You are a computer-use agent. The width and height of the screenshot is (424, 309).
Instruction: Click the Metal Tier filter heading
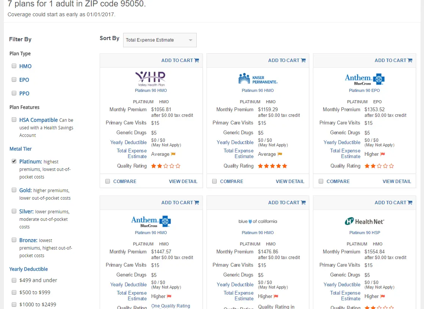click(x=20, y=149)
